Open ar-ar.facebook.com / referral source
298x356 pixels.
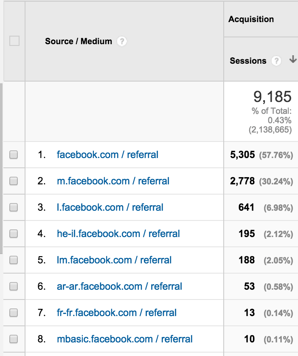119,286
